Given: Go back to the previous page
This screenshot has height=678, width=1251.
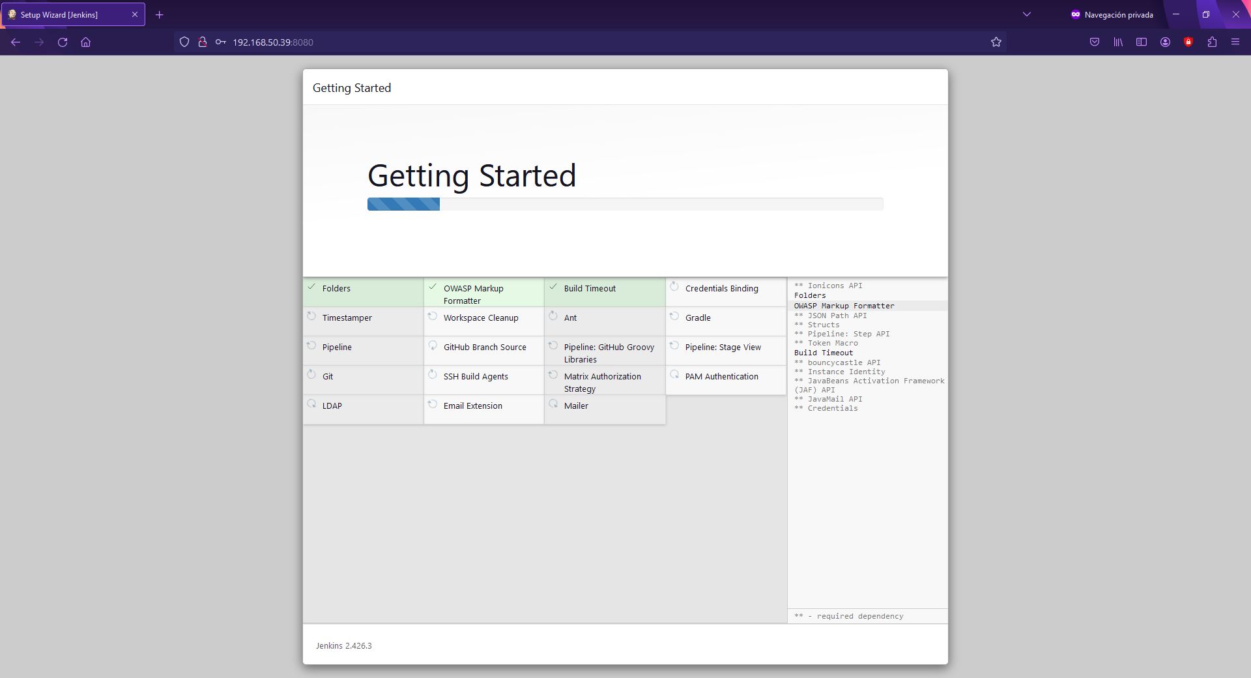Looking at the screenshot, I should pos(16,42).
